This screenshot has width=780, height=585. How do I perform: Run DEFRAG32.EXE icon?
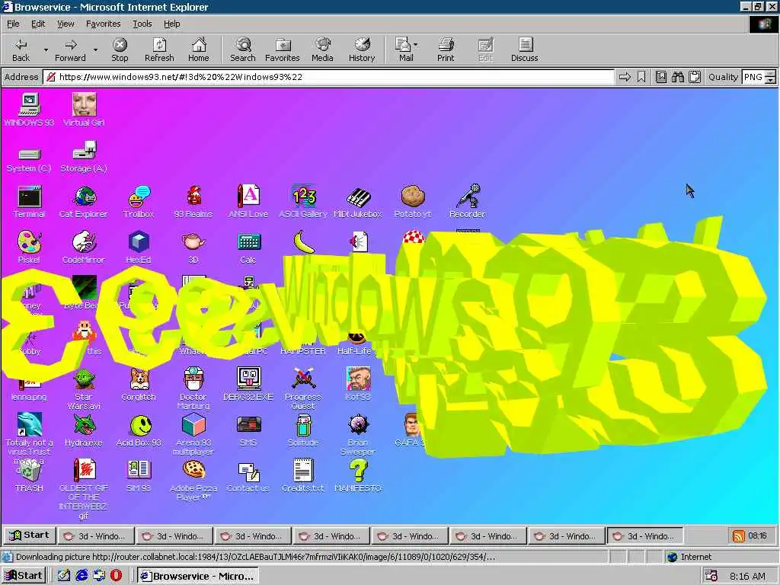point(248,384)
